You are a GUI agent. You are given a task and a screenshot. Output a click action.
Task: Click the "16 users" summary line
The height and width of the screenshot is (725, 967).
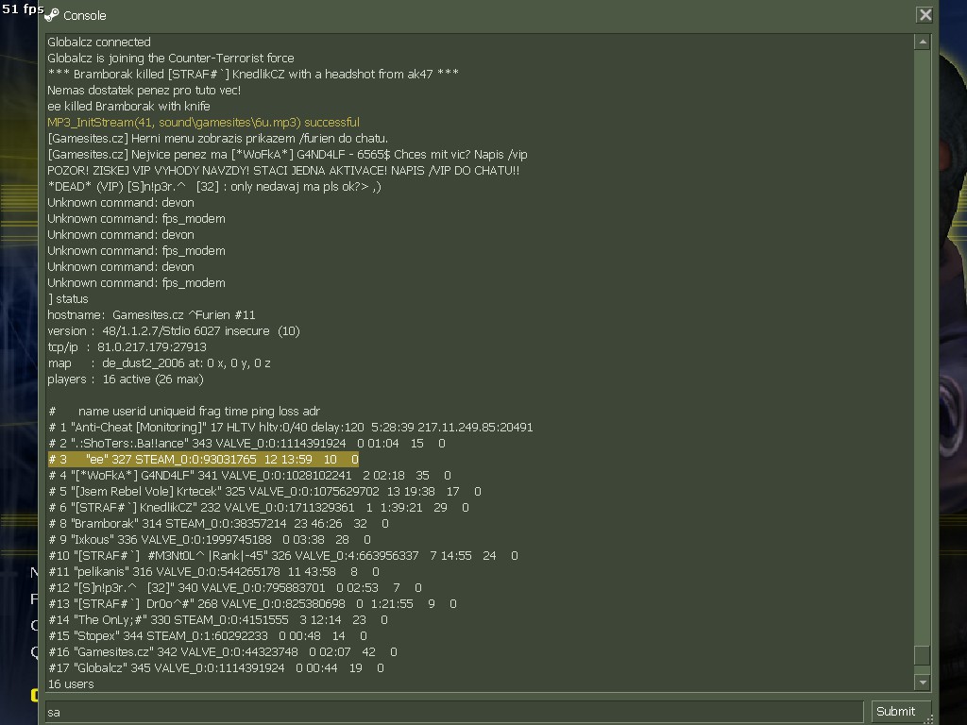click(71, 684)
